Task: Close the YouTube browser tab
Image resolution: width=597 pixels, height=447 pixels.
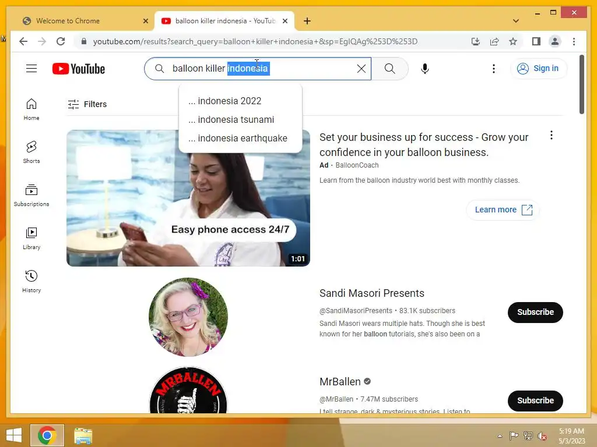Action: pos(285,21)
